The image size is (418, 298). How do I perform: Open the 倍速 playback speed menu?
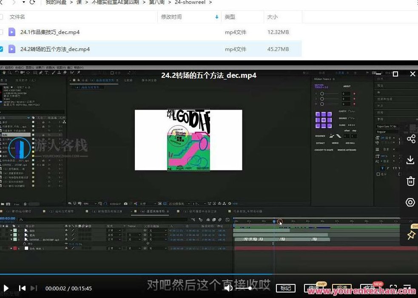coord(314,288)
